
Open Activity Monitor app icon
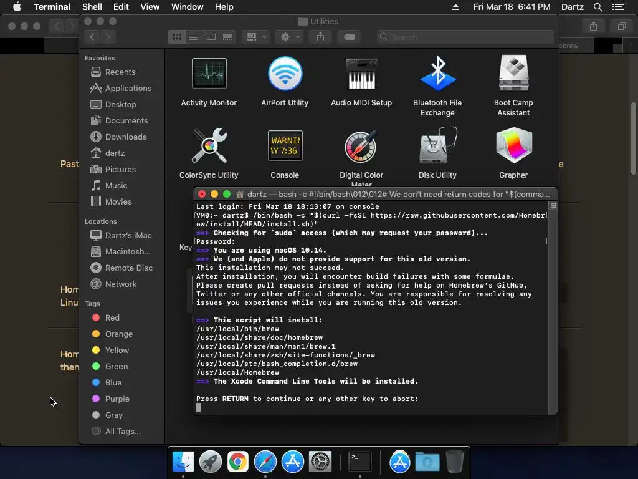pyautogui.click(x=209, y=74)
